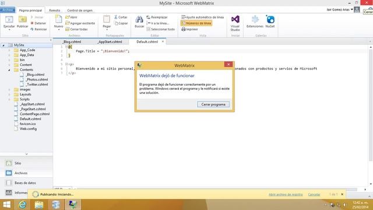Switch to the Remoto ribbon tab

[x=54, y=10]
